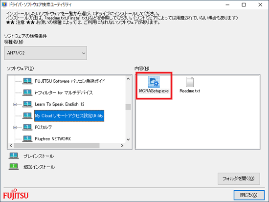Click the green 追加インストール legend icon
Image resolution: width=269 pixels, height=202 pixels.
coord(14,166)
